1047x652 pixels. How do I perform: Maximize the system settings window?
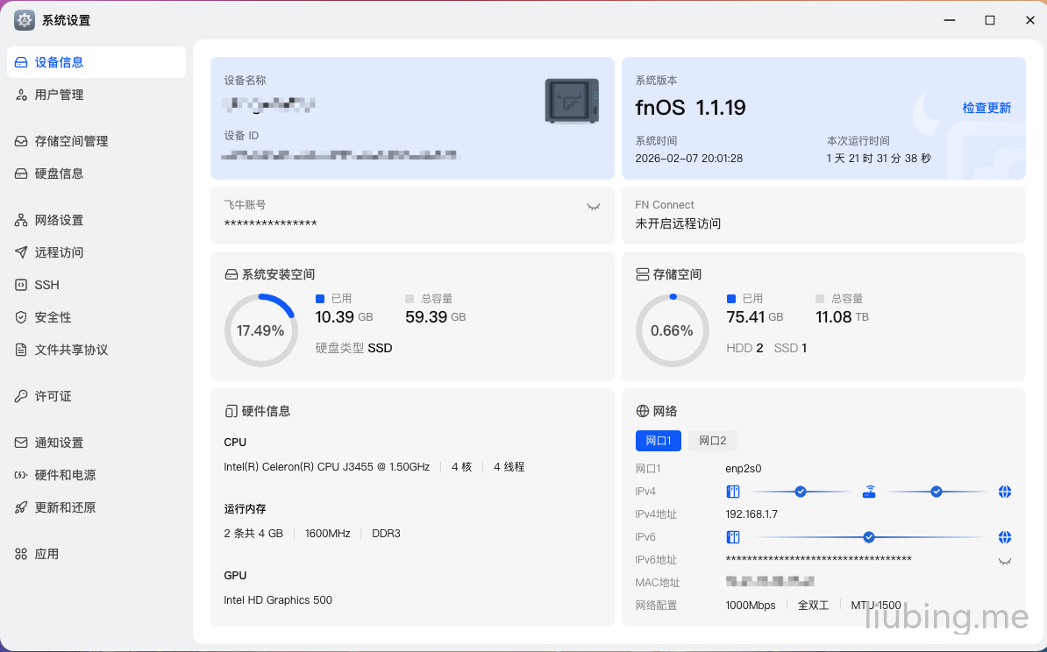pyautogui.click(x=990, y=20)
